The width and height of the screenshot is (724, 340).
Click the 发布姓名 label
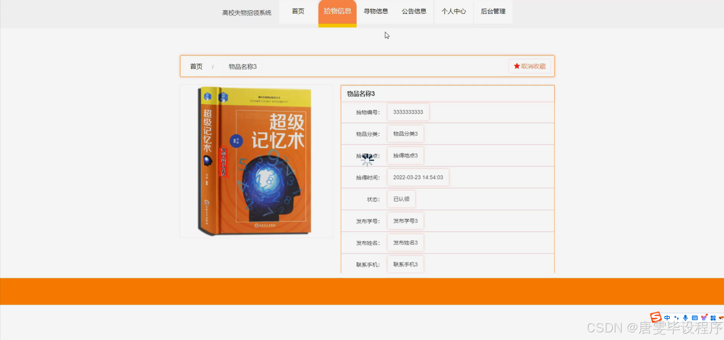[368, 243]
